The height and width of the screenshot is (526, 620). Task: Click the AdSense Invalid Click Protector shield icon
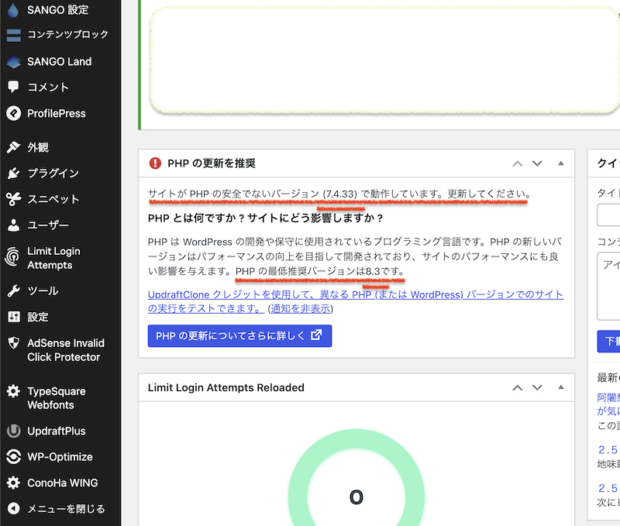(13, 343)
